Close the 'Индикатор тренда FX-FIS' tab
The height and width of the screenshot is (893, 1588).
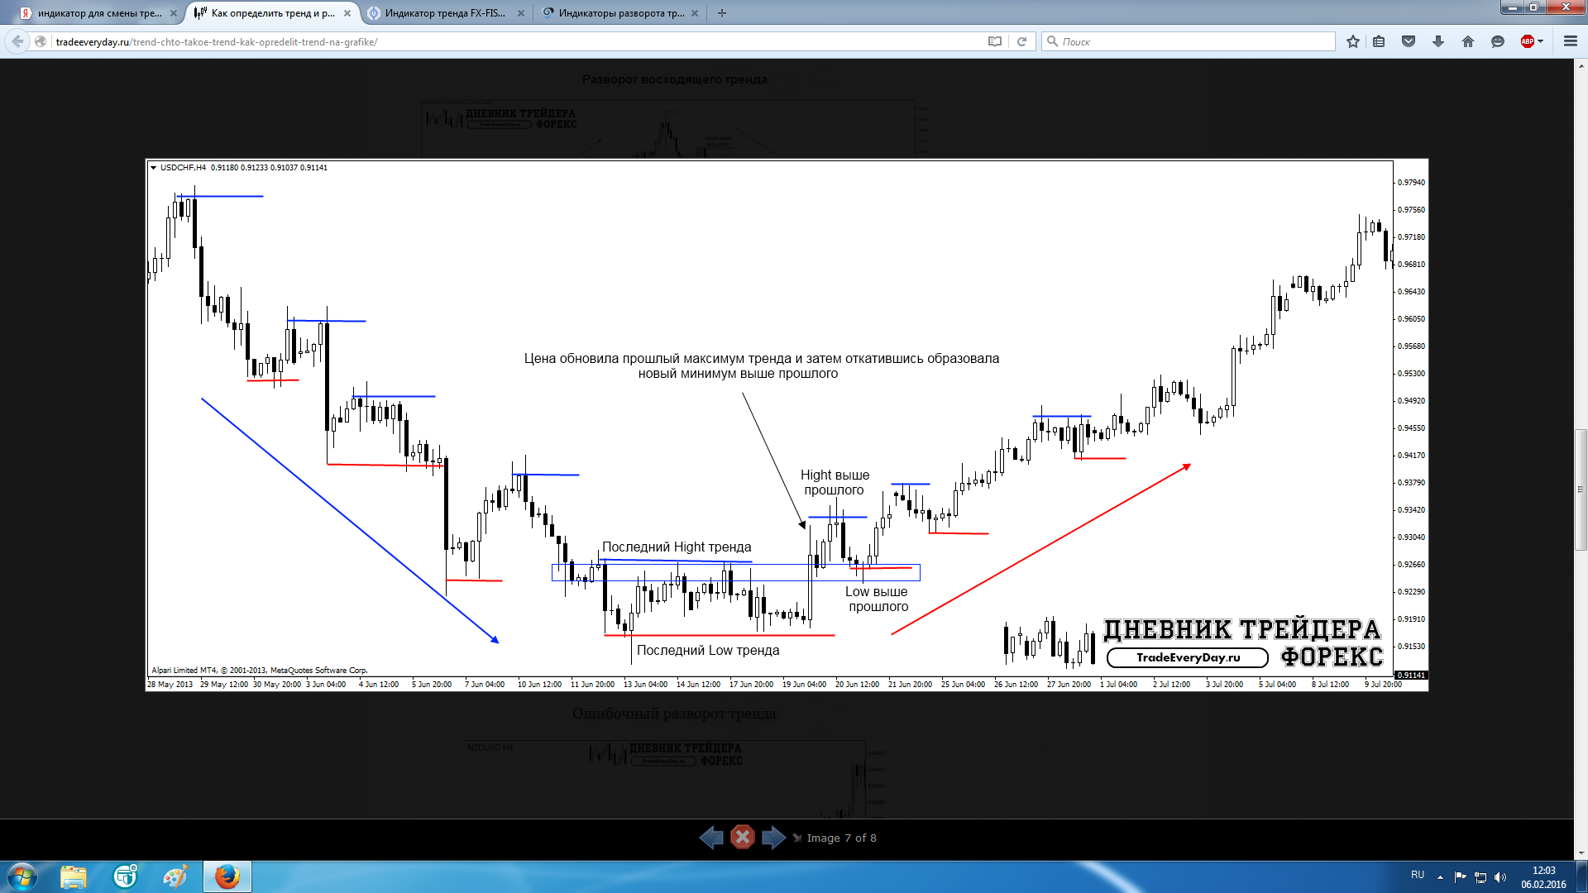tap(521, 13)
